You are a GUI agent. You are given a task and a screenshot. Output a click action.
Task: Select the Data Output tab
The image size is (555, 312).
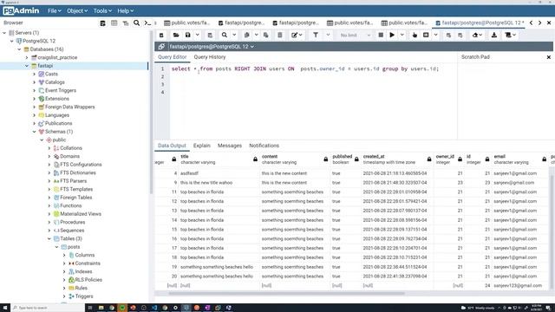pyautogui.click(x=172, y=146)
